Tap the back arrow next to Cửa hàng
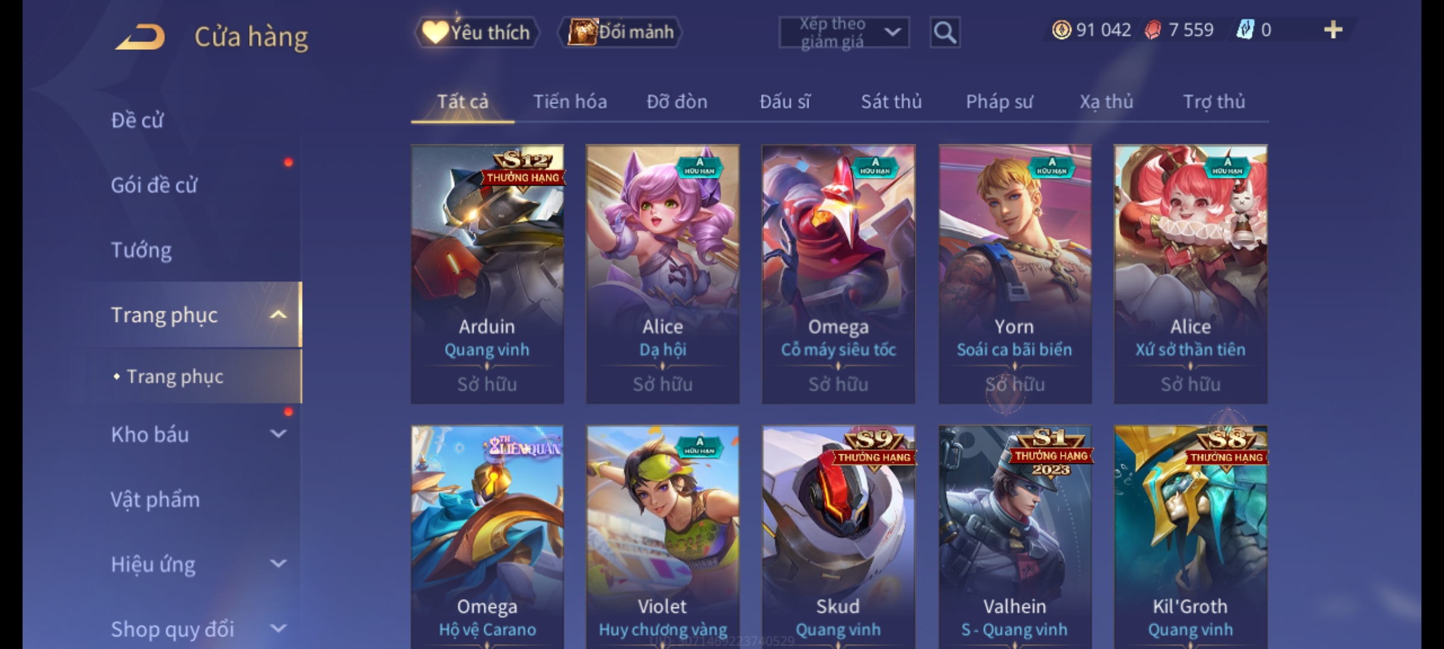 [x=140, y=37]
